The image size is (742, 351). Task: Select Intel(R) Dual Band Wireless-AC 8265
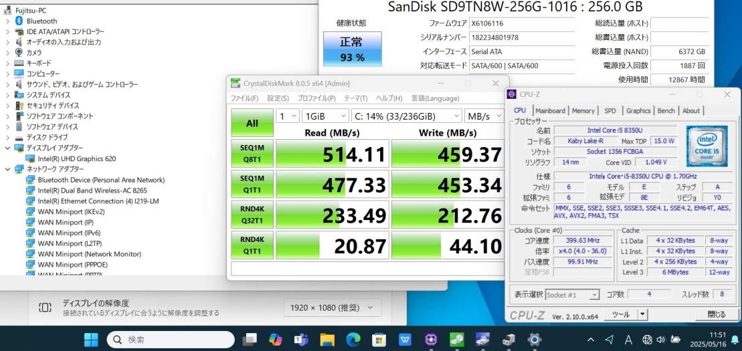coord(92,190)
